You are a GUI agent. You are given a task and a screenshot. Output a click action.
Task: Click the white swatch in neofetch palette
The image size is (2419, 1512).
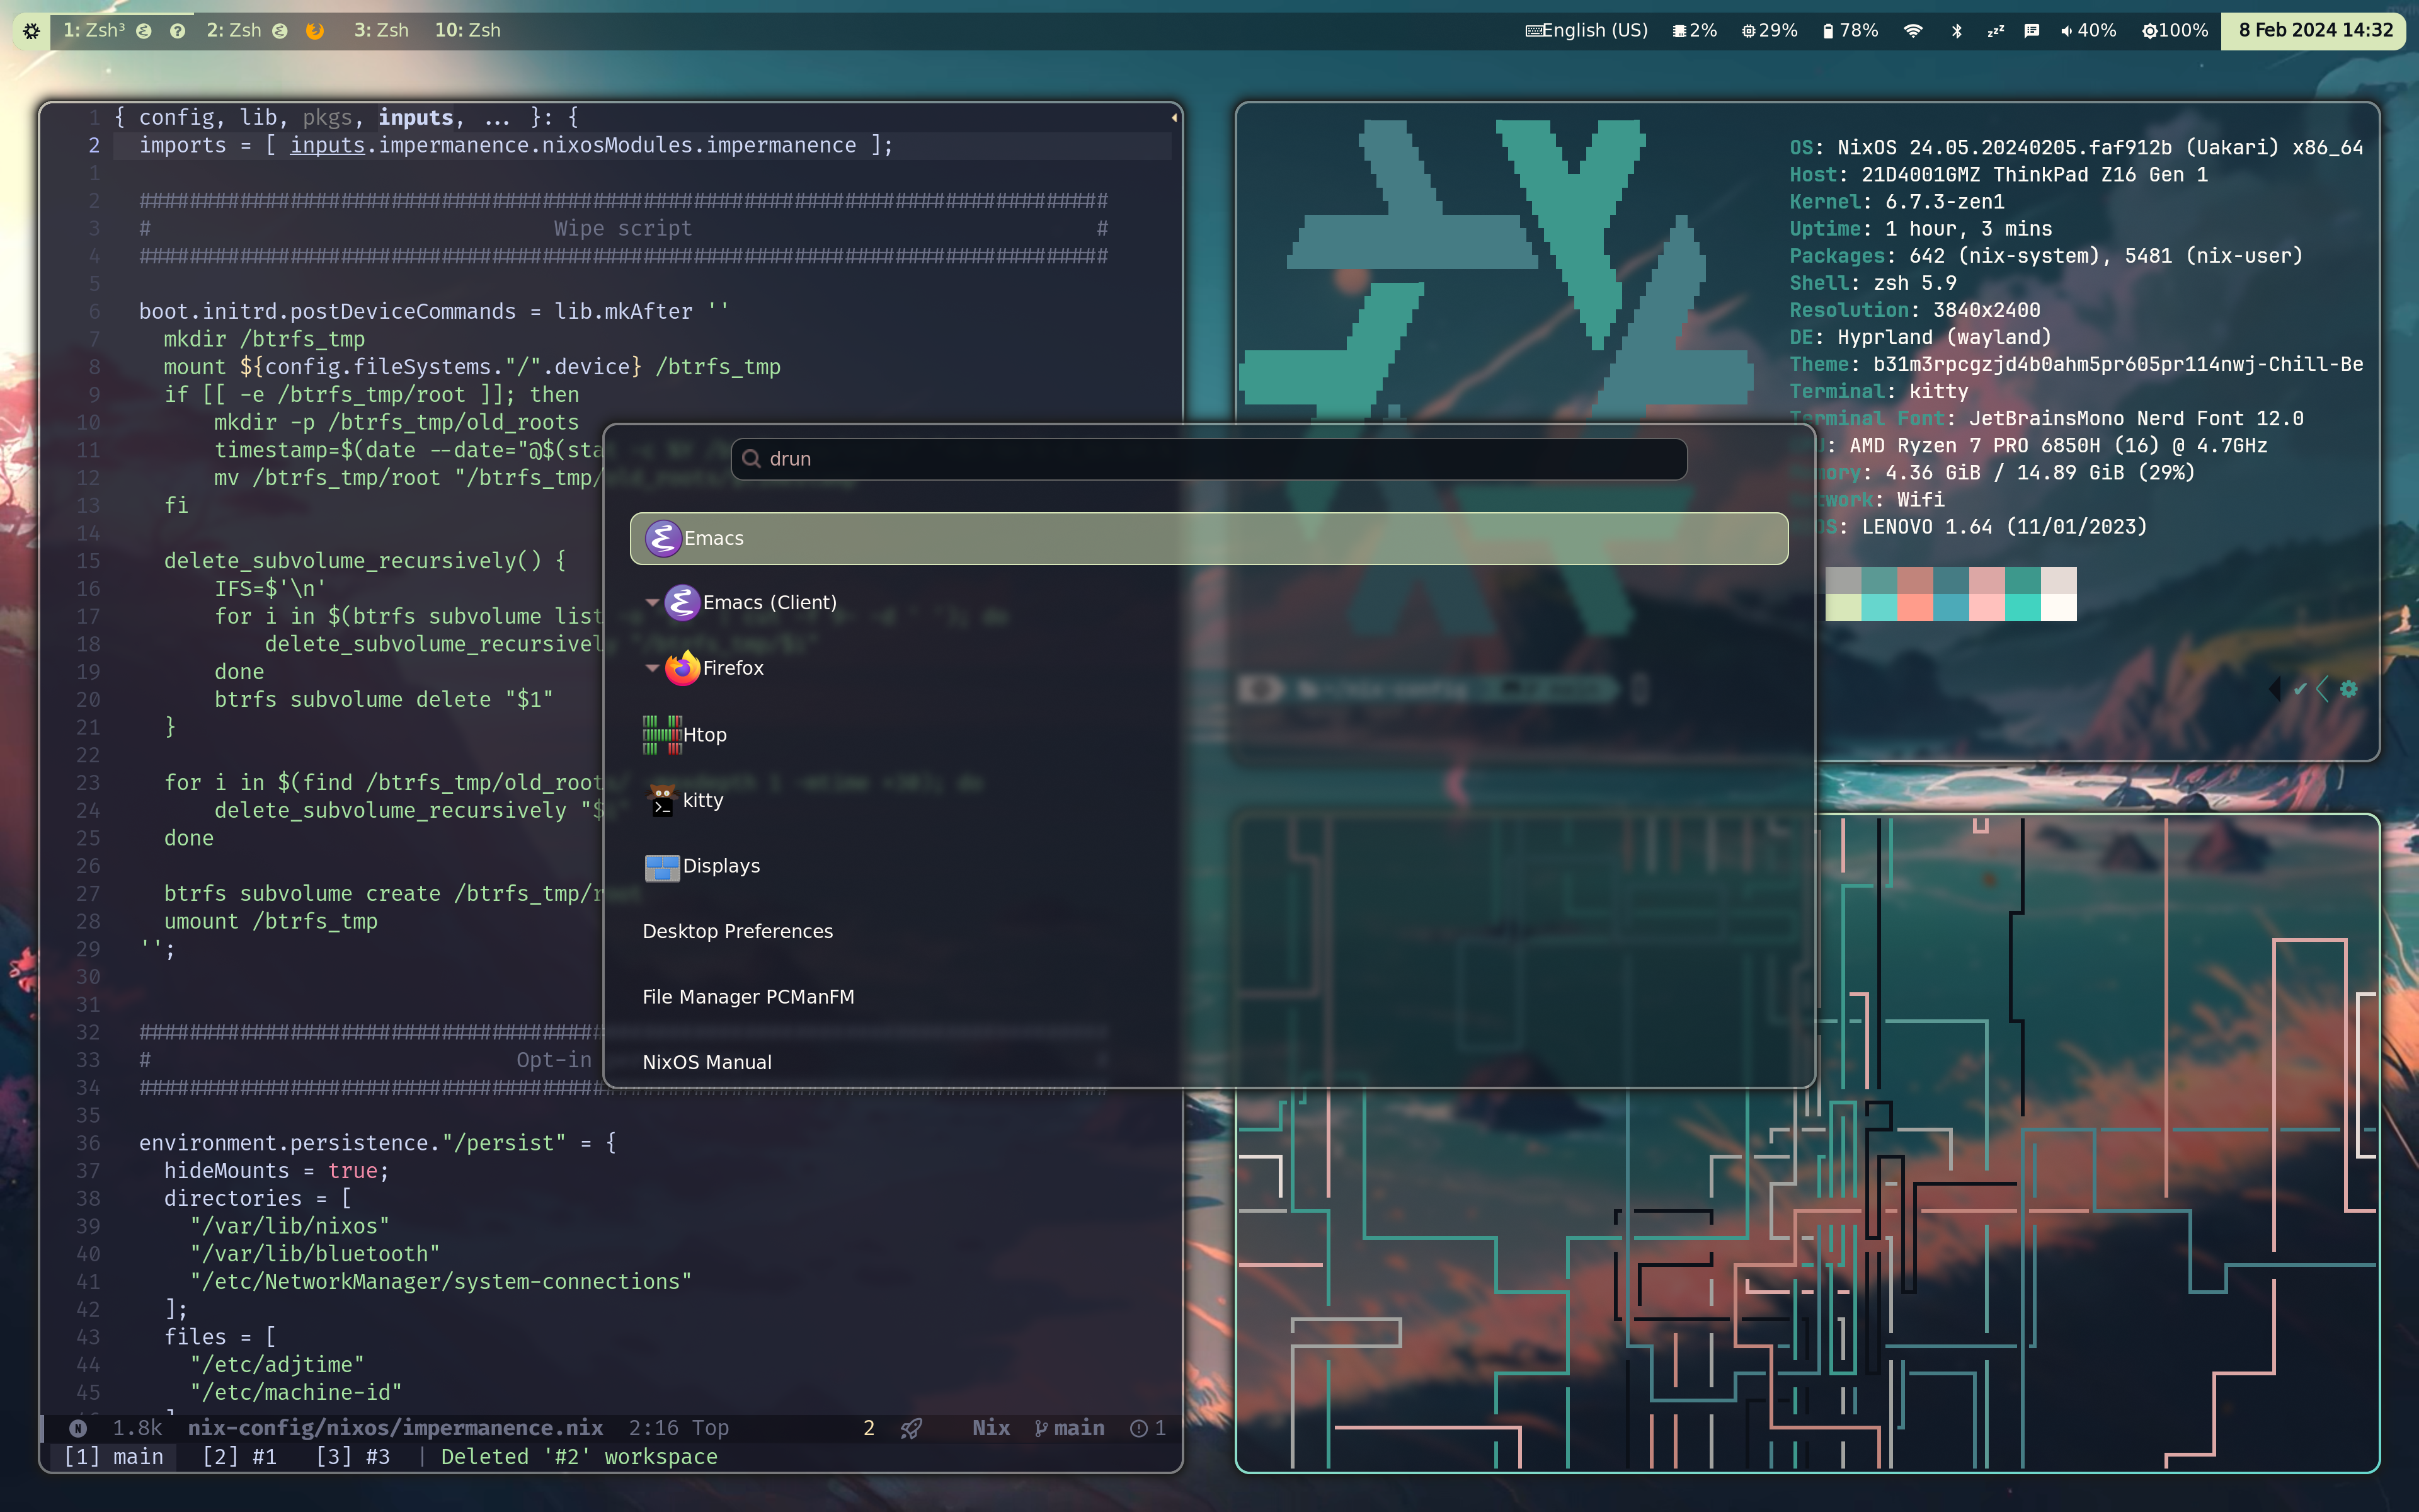point(2058,608)
